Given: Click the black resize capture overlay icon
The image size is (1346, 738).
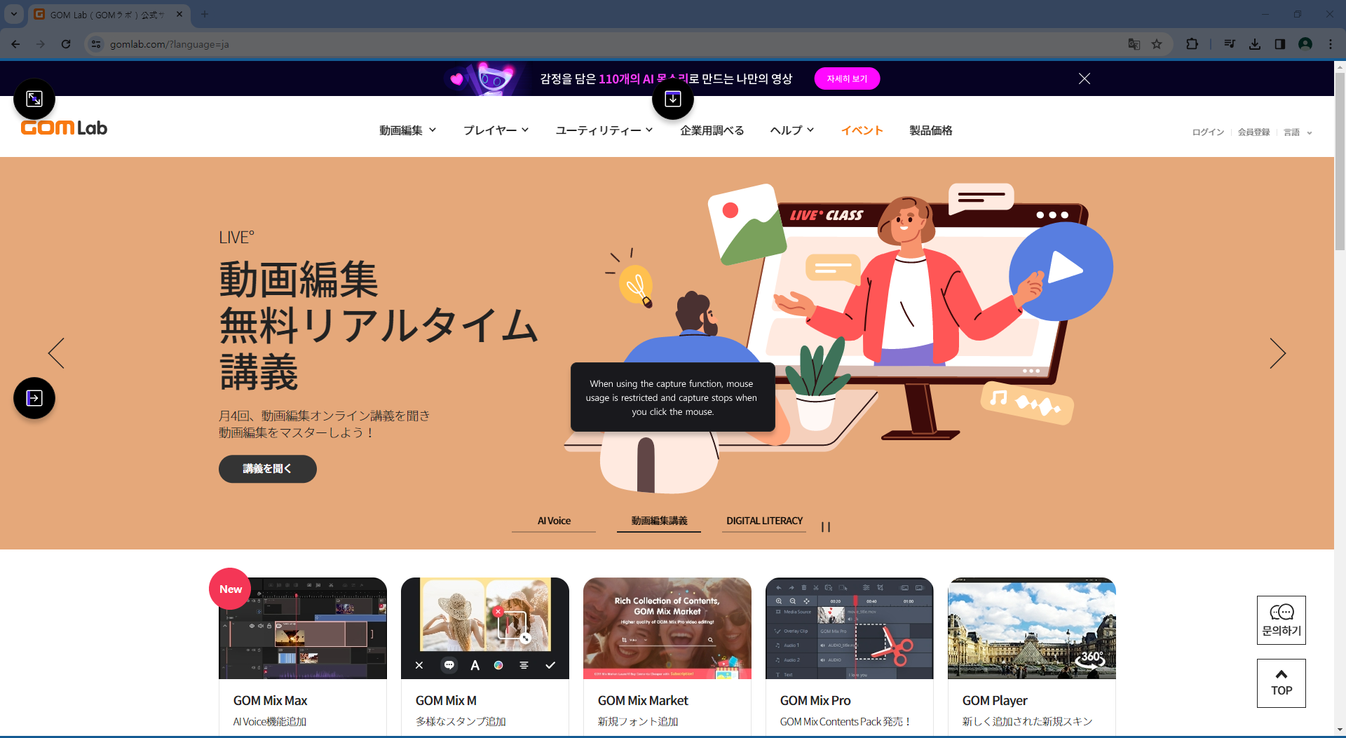Looking at the screenshot, I should (x=34, y=99).
